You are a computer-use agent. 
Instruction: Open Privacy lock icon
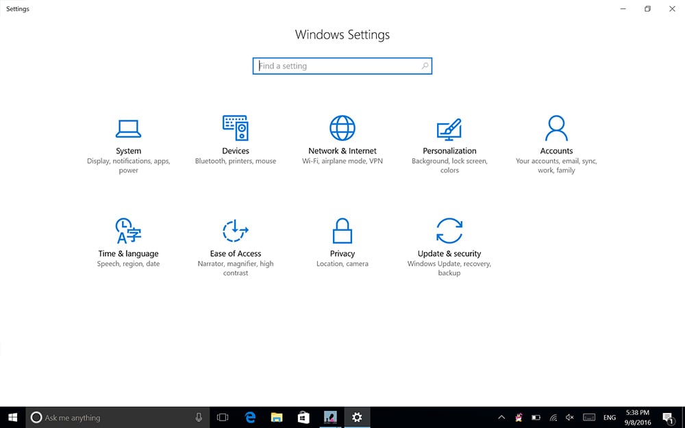[342, 231]
